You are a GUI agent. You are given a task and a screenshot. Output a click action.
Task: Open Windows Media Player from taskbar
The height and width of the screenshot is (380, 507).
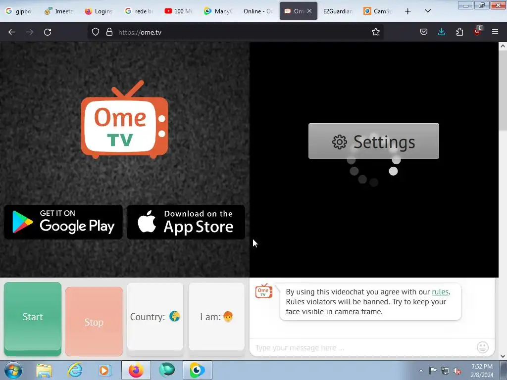coord(104,371)
